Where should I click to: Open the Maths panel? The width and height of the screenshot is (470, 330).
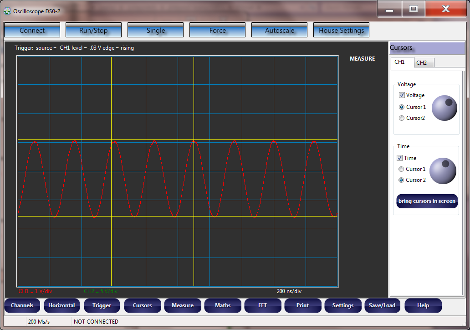[x=223, y=305]
